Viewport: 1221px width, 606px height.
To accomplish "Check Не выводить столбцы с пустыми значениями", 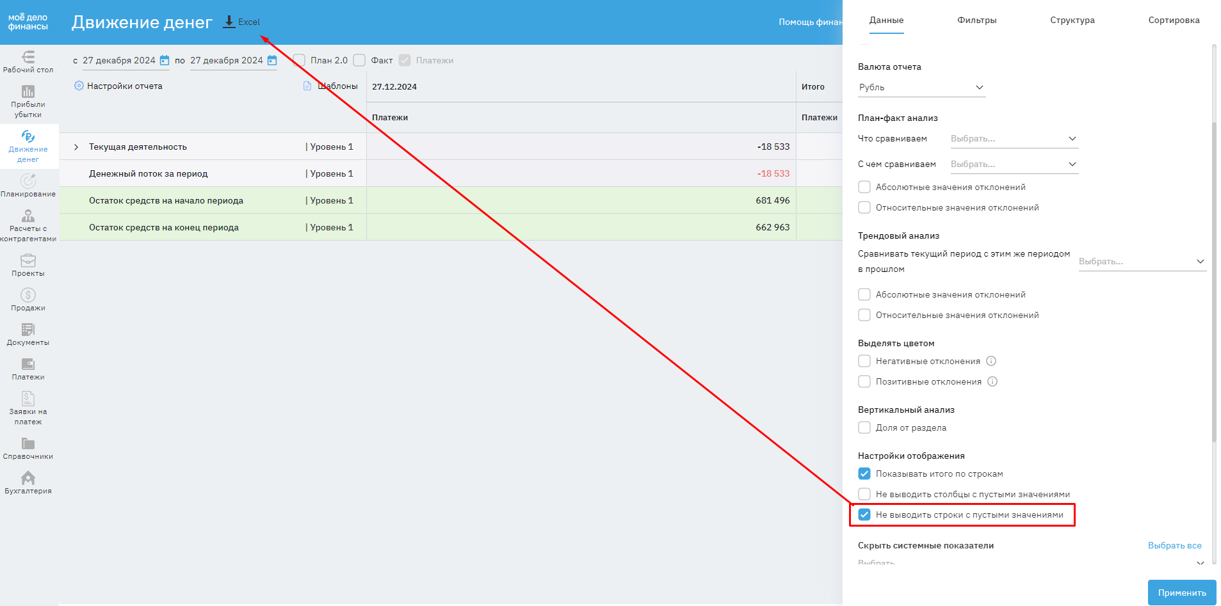I will pos(864,494).
